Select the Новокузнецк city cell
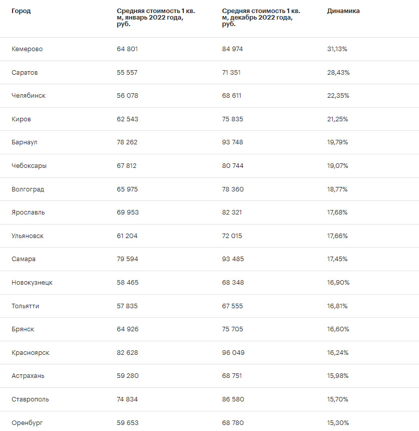419x431 pixels. tap(32, 283)
